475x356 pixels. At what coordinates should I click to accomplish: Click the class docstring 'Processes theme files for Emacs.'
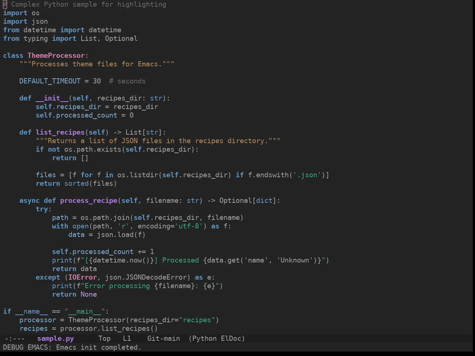click(x=97, y=64)
